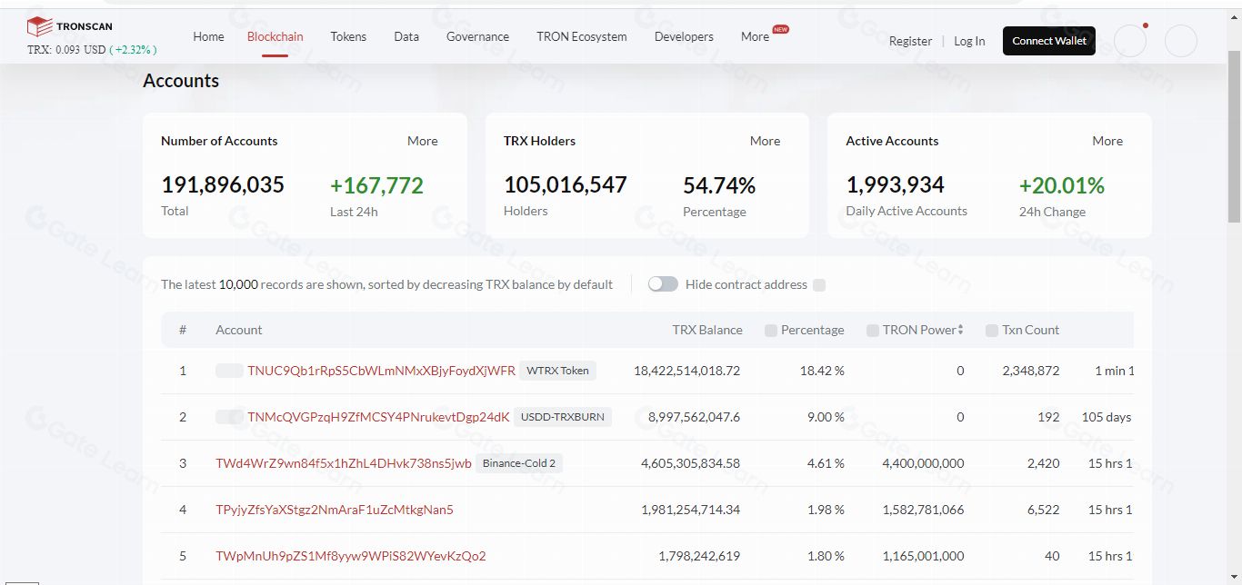Click the TRONSCAN logo

[x=70, y=26]
